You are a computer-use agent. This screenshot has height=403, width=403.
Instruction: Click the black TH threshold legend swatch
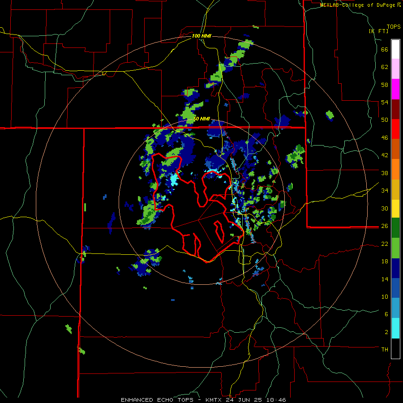[395, 348]
